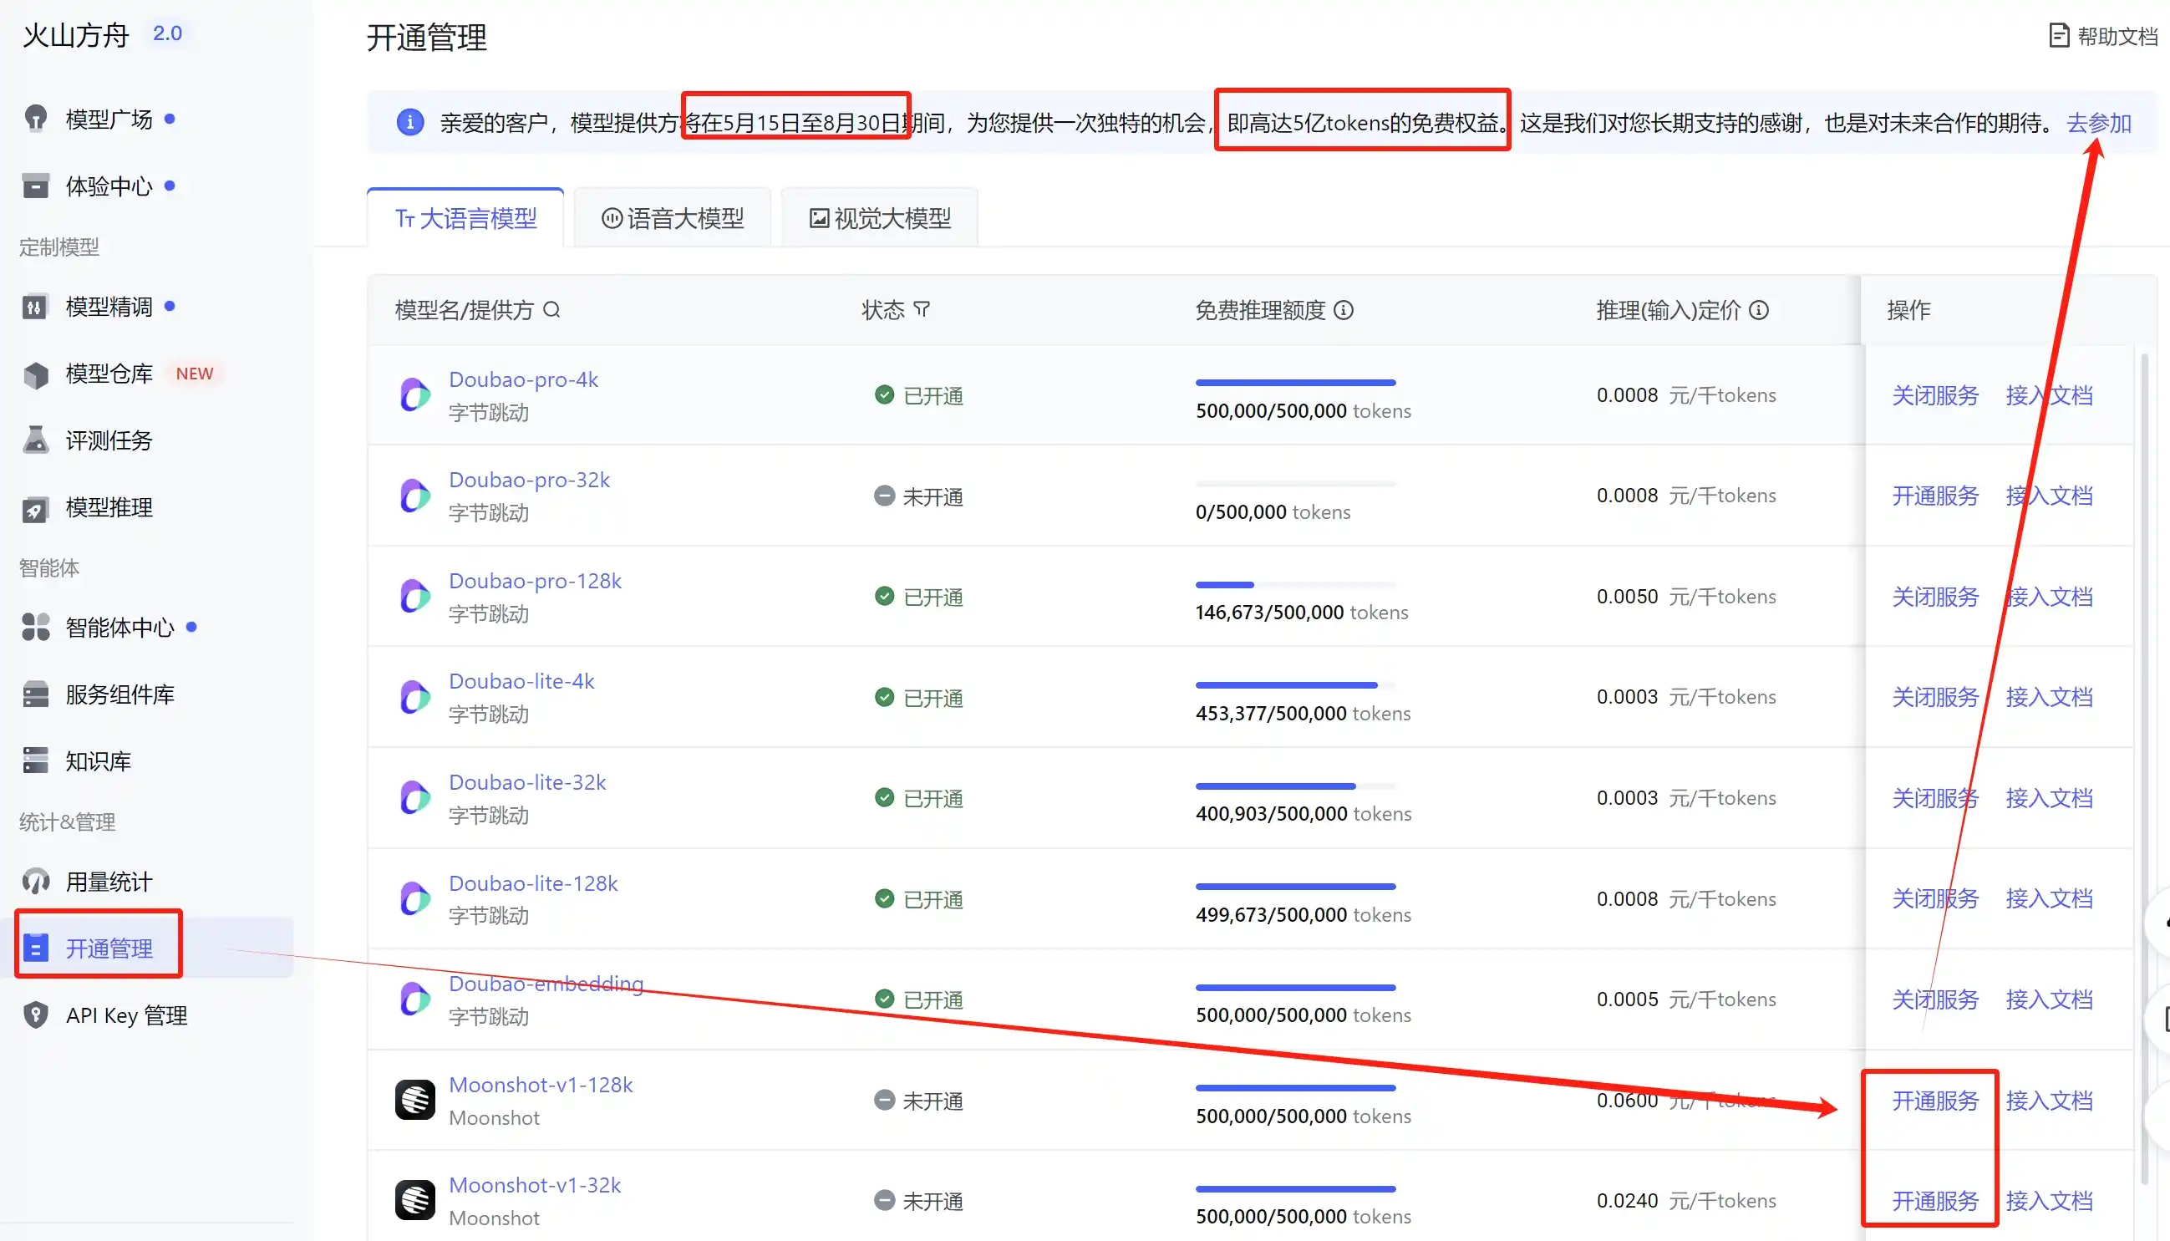The width and height of the screenshot is (2170, 1241).
Task: Click the 0.0600 price cell
Action: [x=1685, y=1101]
